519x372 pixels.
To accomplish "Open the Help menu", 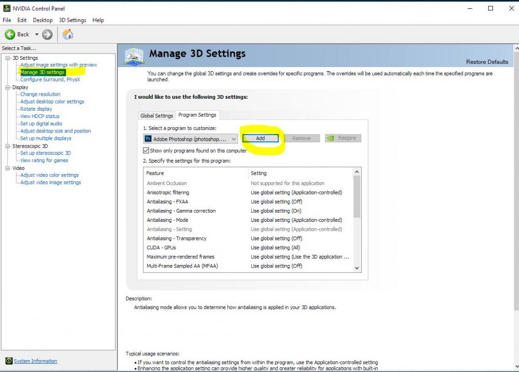I will tap(98, 20).
